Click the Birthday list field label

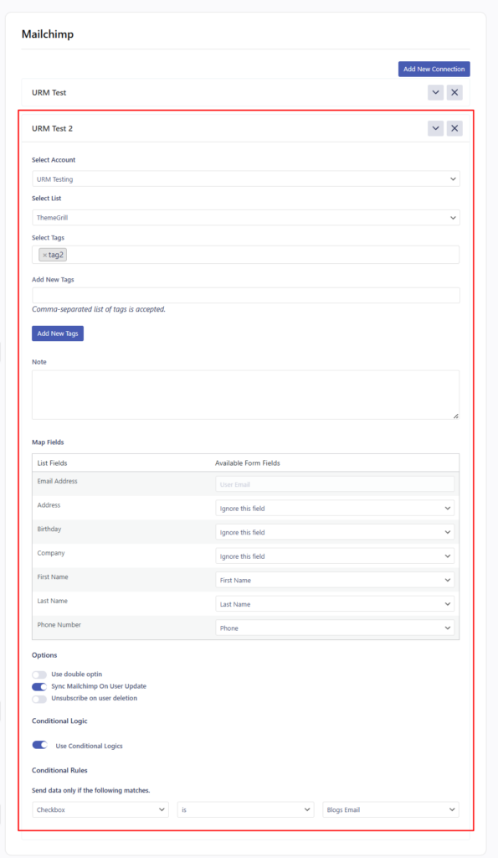[49, 530]
